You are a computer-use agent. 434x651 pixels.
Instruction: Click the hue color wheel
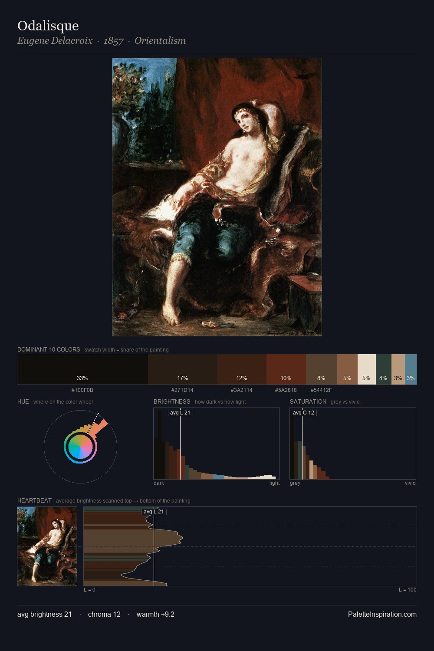pos(80,447)
